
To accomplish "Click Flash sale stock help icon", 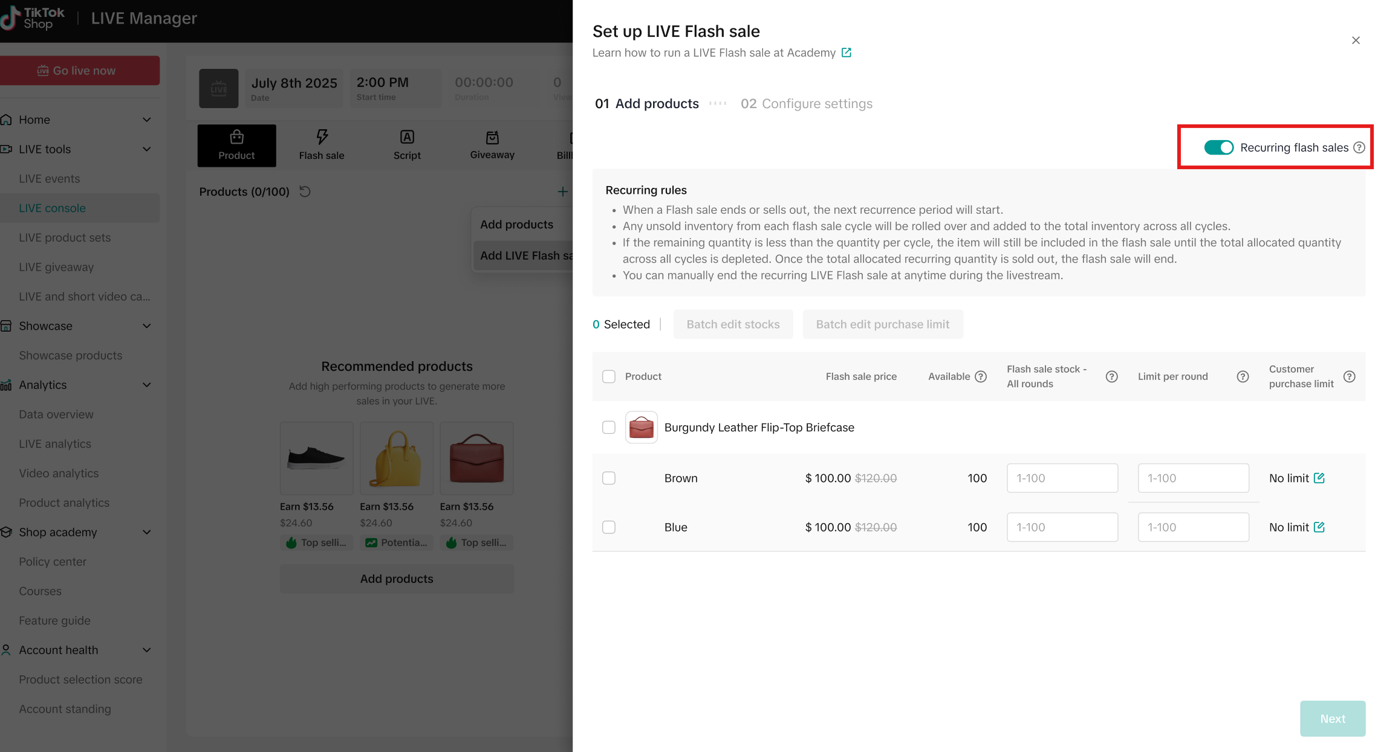I will 1111,376.
